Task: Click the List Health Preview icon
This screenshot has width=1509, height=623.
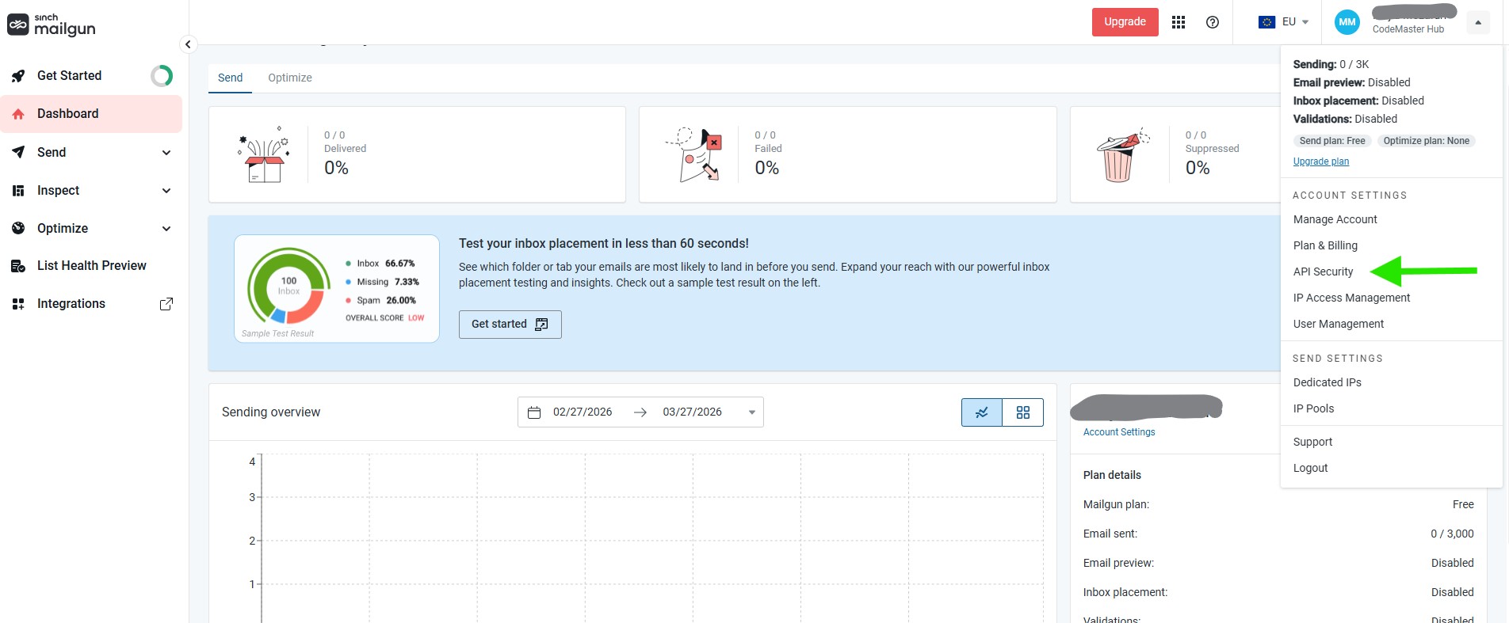Action: point(18,266)
